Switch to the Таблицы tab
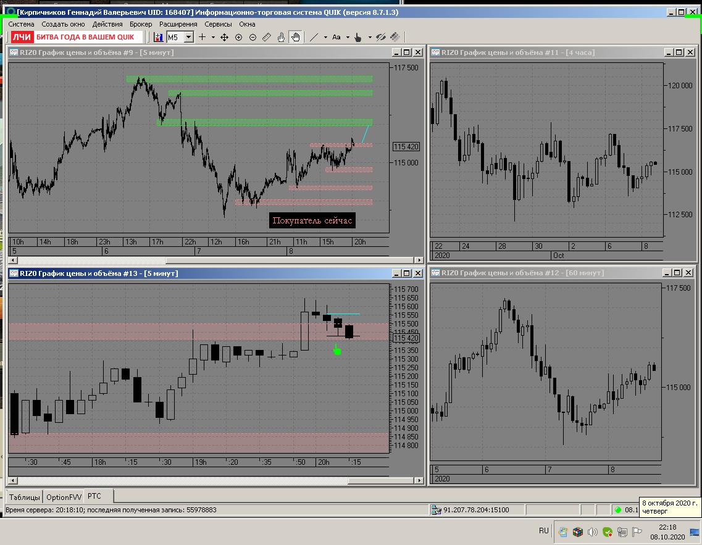This screenshot has width=702, height=545. [x=25, y=497]
